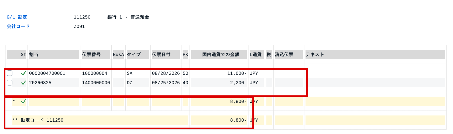Click account name 銀行 1 - 普通預金
This screenshot has width=453, height=134.
point(128,17)
